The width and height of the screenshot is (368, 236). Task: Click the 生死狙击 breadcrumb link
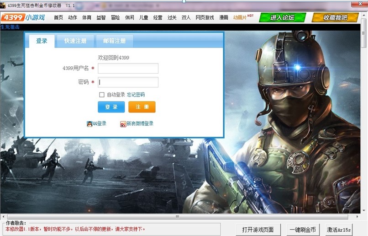coord(10,27)
